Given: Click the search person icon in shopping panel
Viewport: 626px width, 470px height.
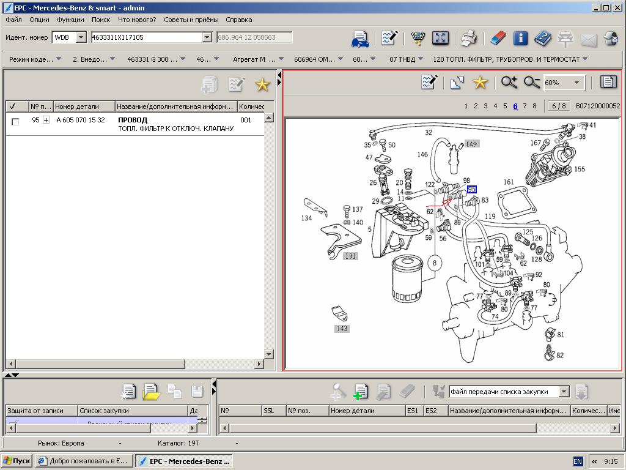Looking at the screenshot, I should point(337,392).
